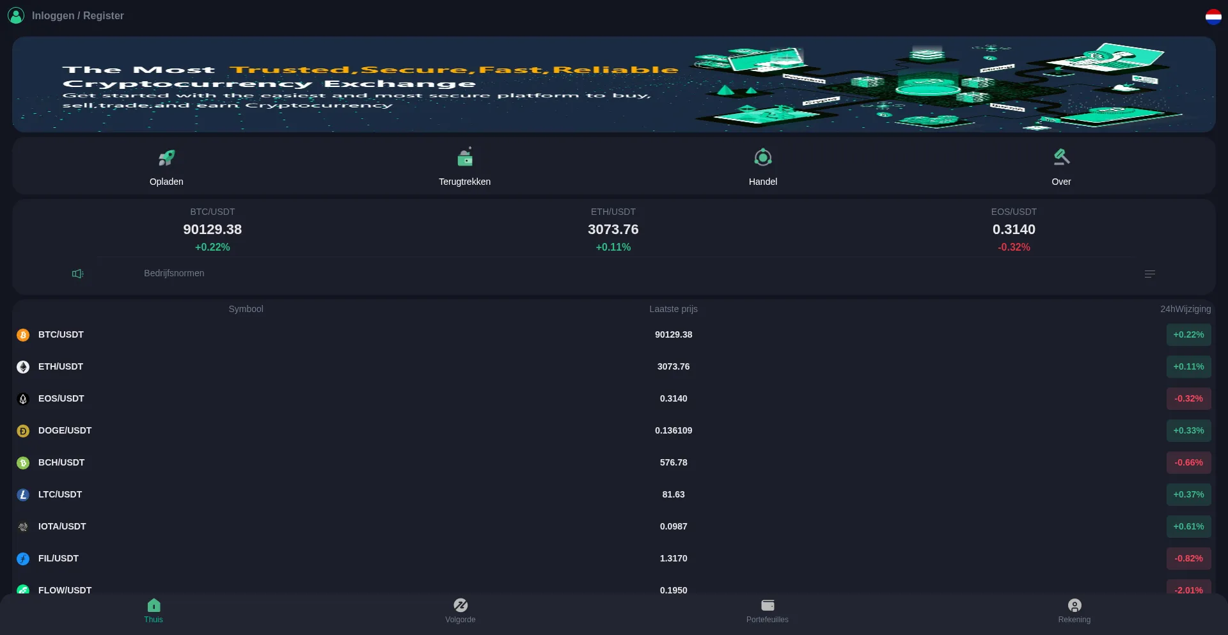The image size is (1228, 635).
Task: Open Terugtrekken wallet icon
Action: (x=465, y=157)
